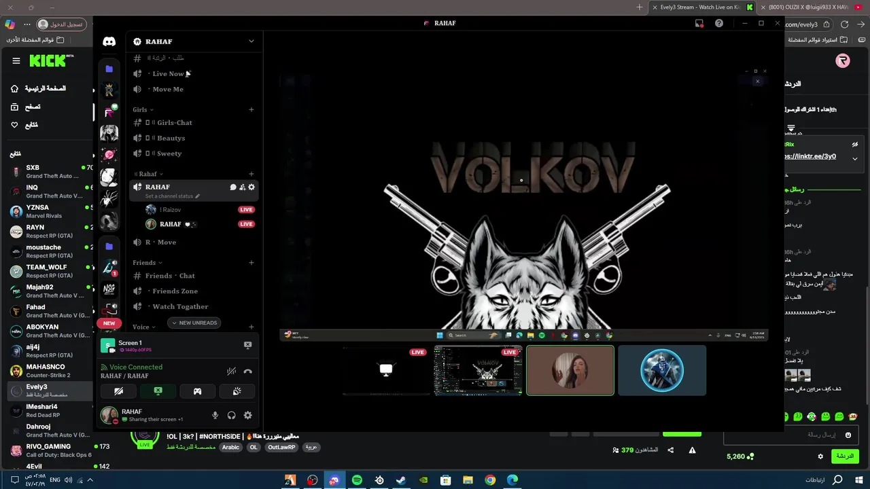Open Kick hamburger menu
Screen dimensions: 870x489
tap(16, 60)
